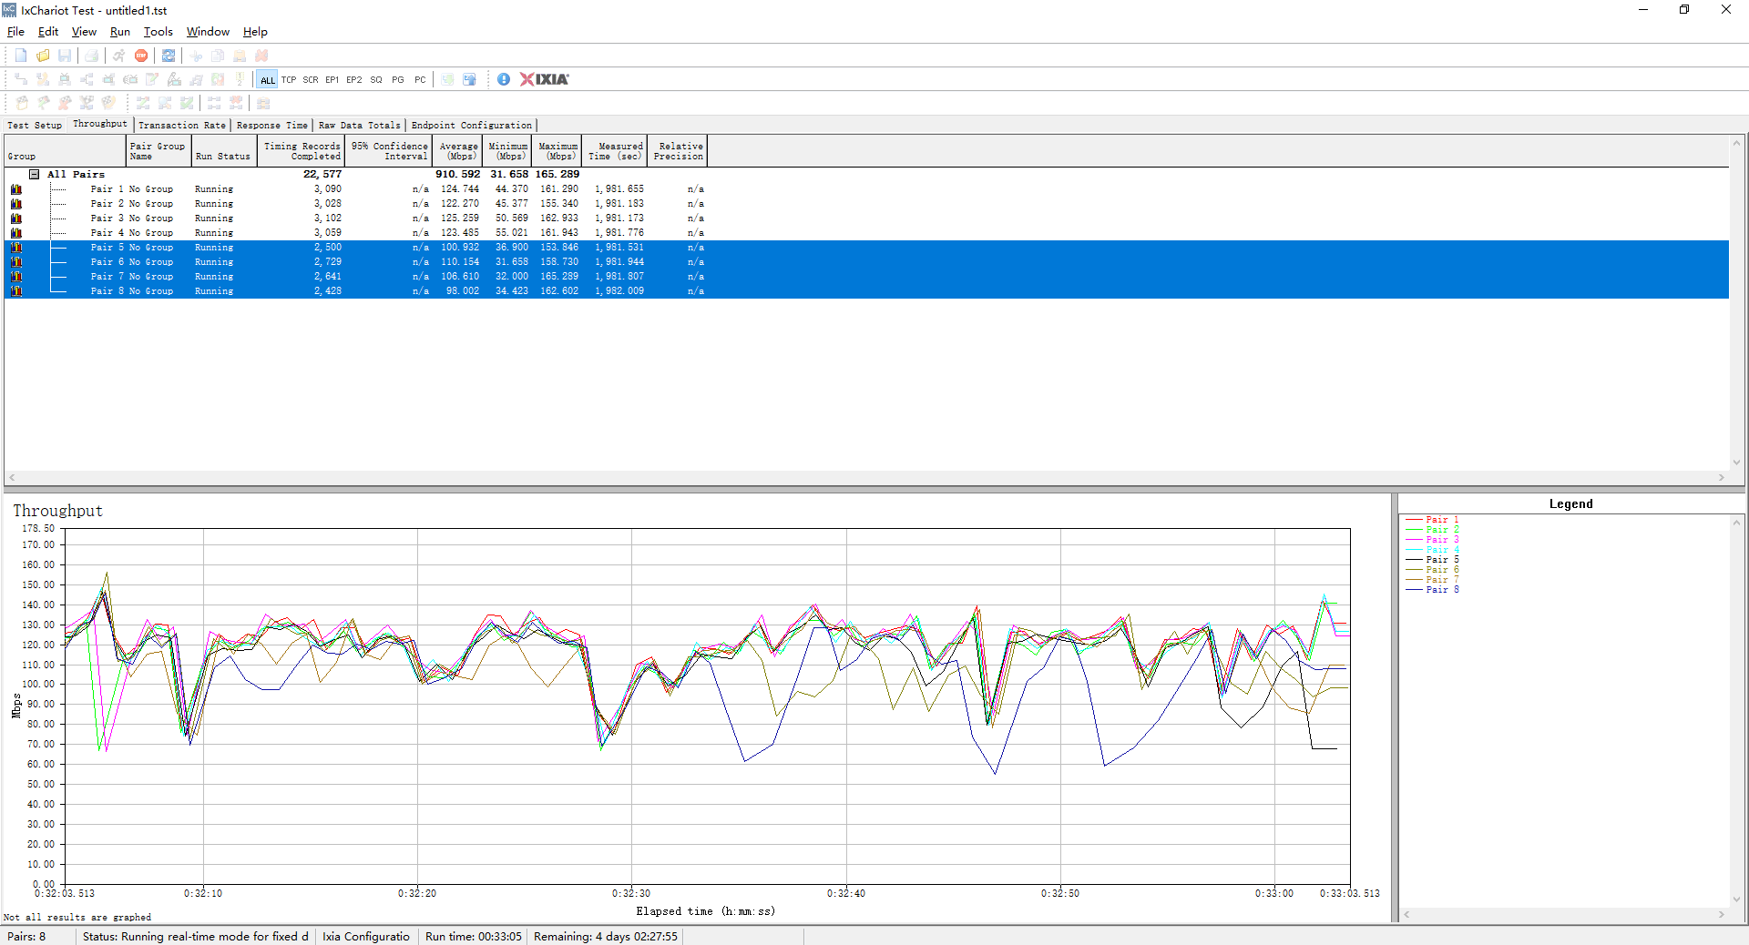This screenshot has width=1749, height=945.
Task: Click the Paste clipboard icon
Action: click(x=240, y=56)
